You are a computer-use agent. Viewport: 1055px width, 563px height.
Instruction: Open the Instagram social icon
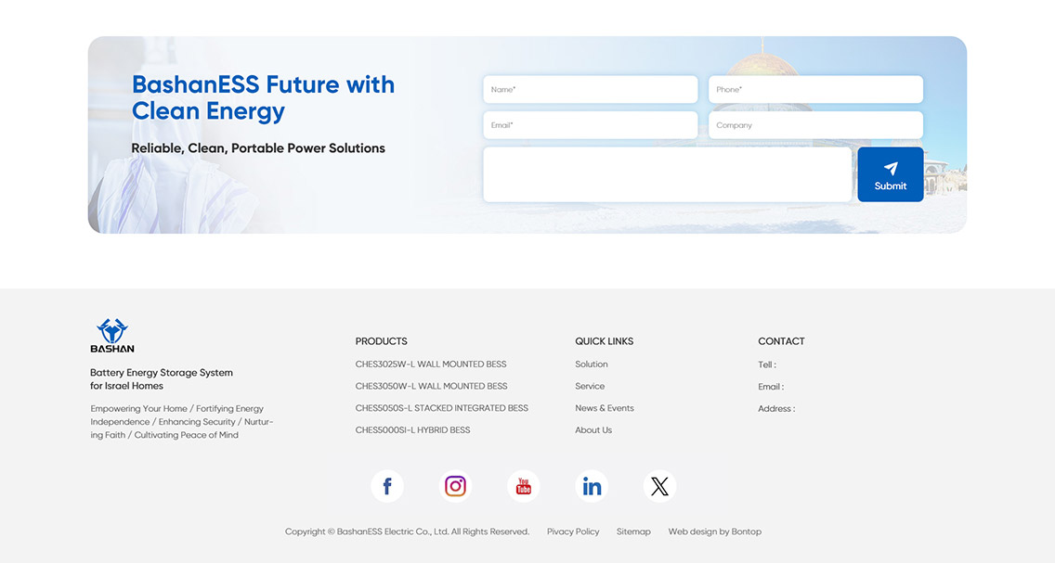click(455, 486)
